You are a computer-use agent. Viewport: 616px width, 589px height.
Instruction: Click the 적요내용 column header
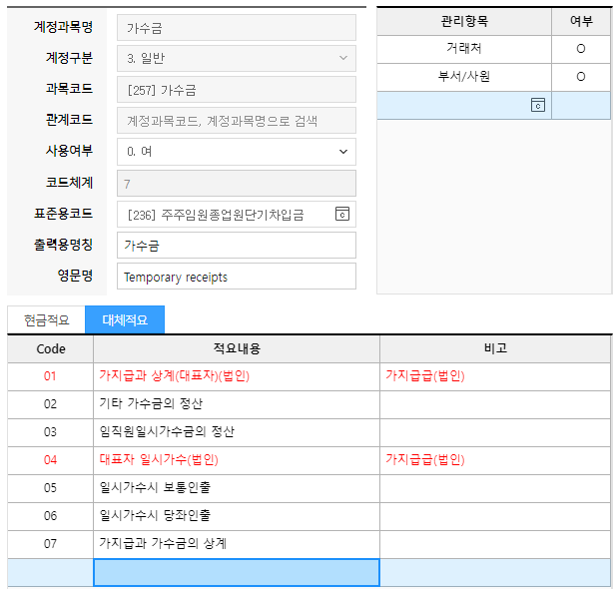(x=237, y=349)
